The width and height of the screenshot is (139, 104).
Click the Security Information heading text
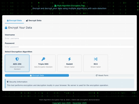pyautogui.click(x=18, y=82)
